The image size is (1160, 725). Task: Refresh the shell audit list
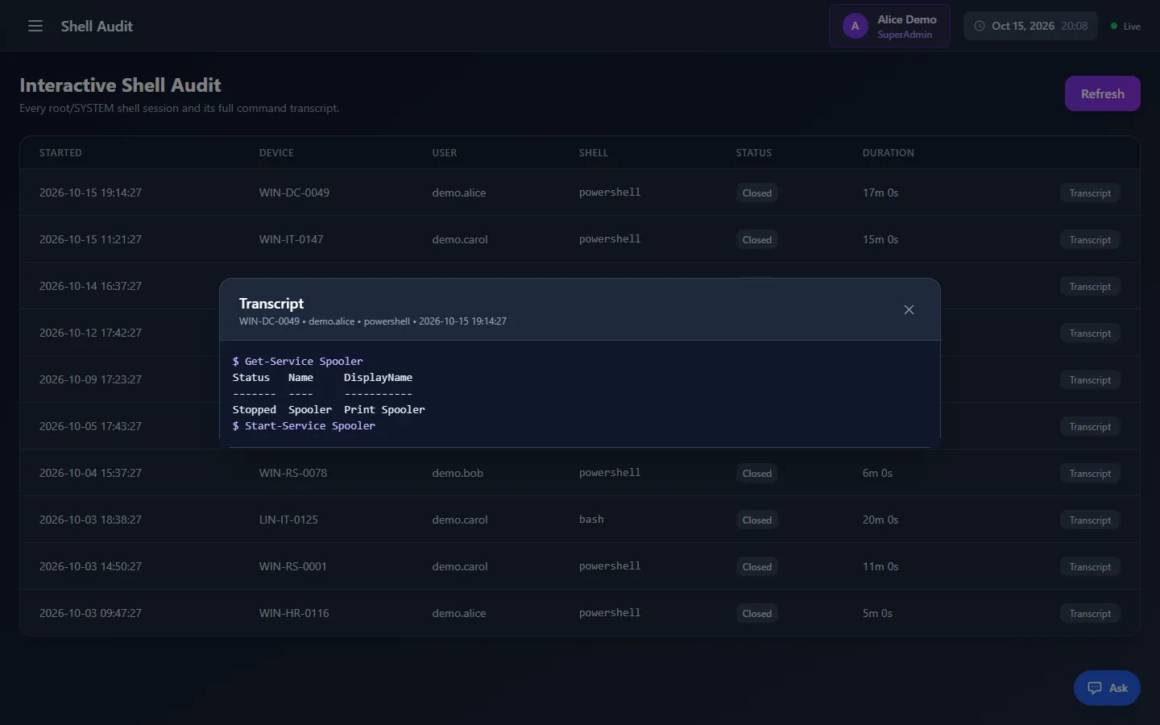pyautogui.click(x=1102, y=93)
